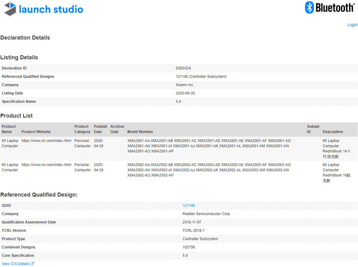Image resolution: width=358 pixels, height=267 pixels.
Task: Click the Description column header
Action: click(333, 132)
